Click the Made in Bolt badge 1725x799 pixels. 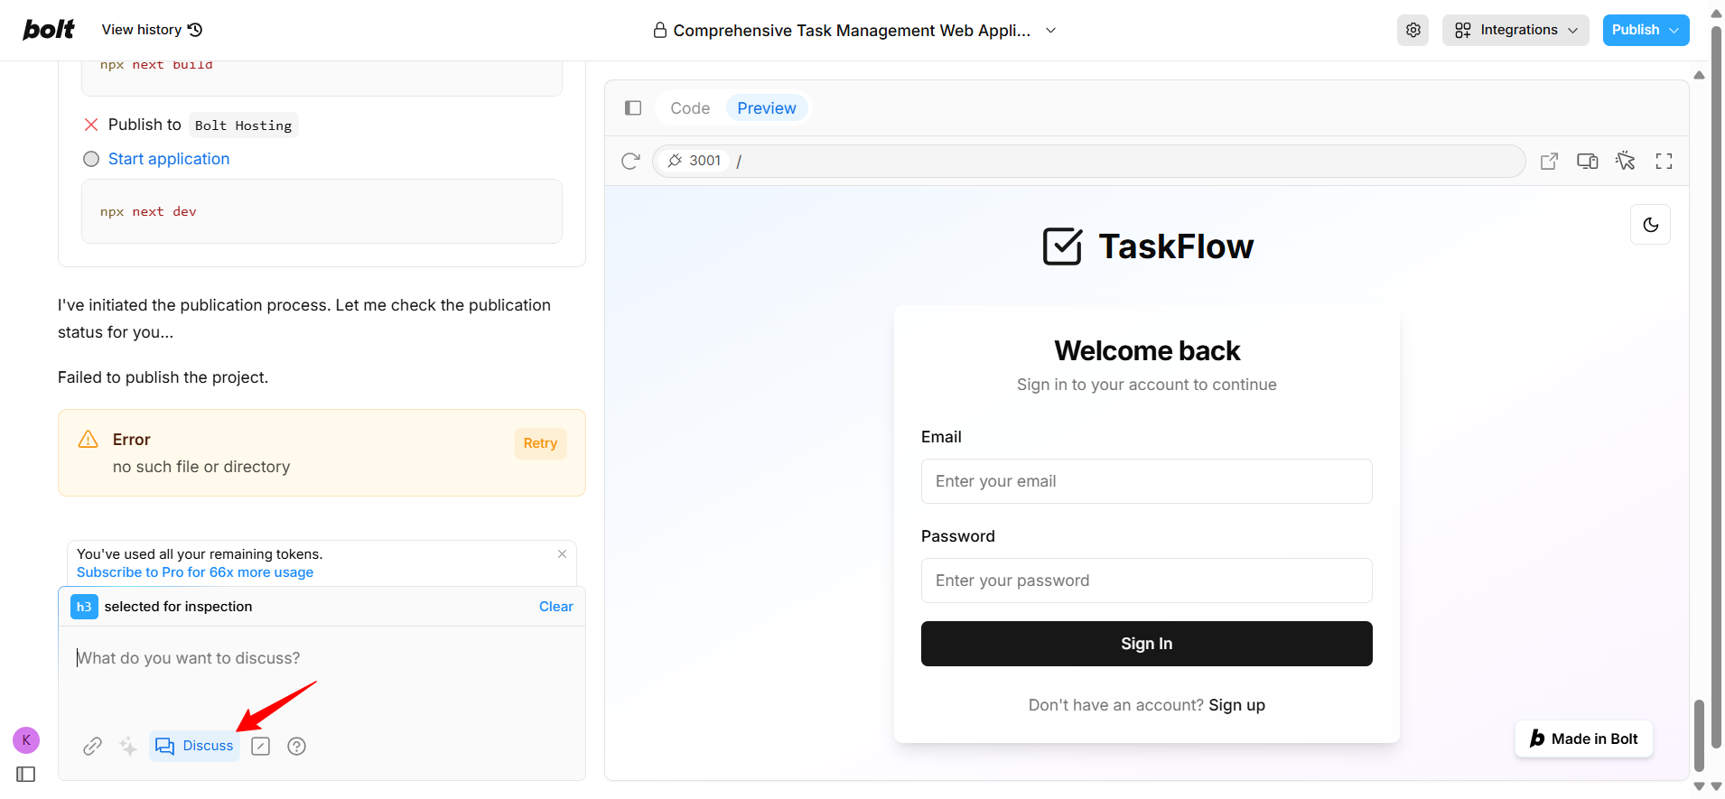[x=1584, y=739]
